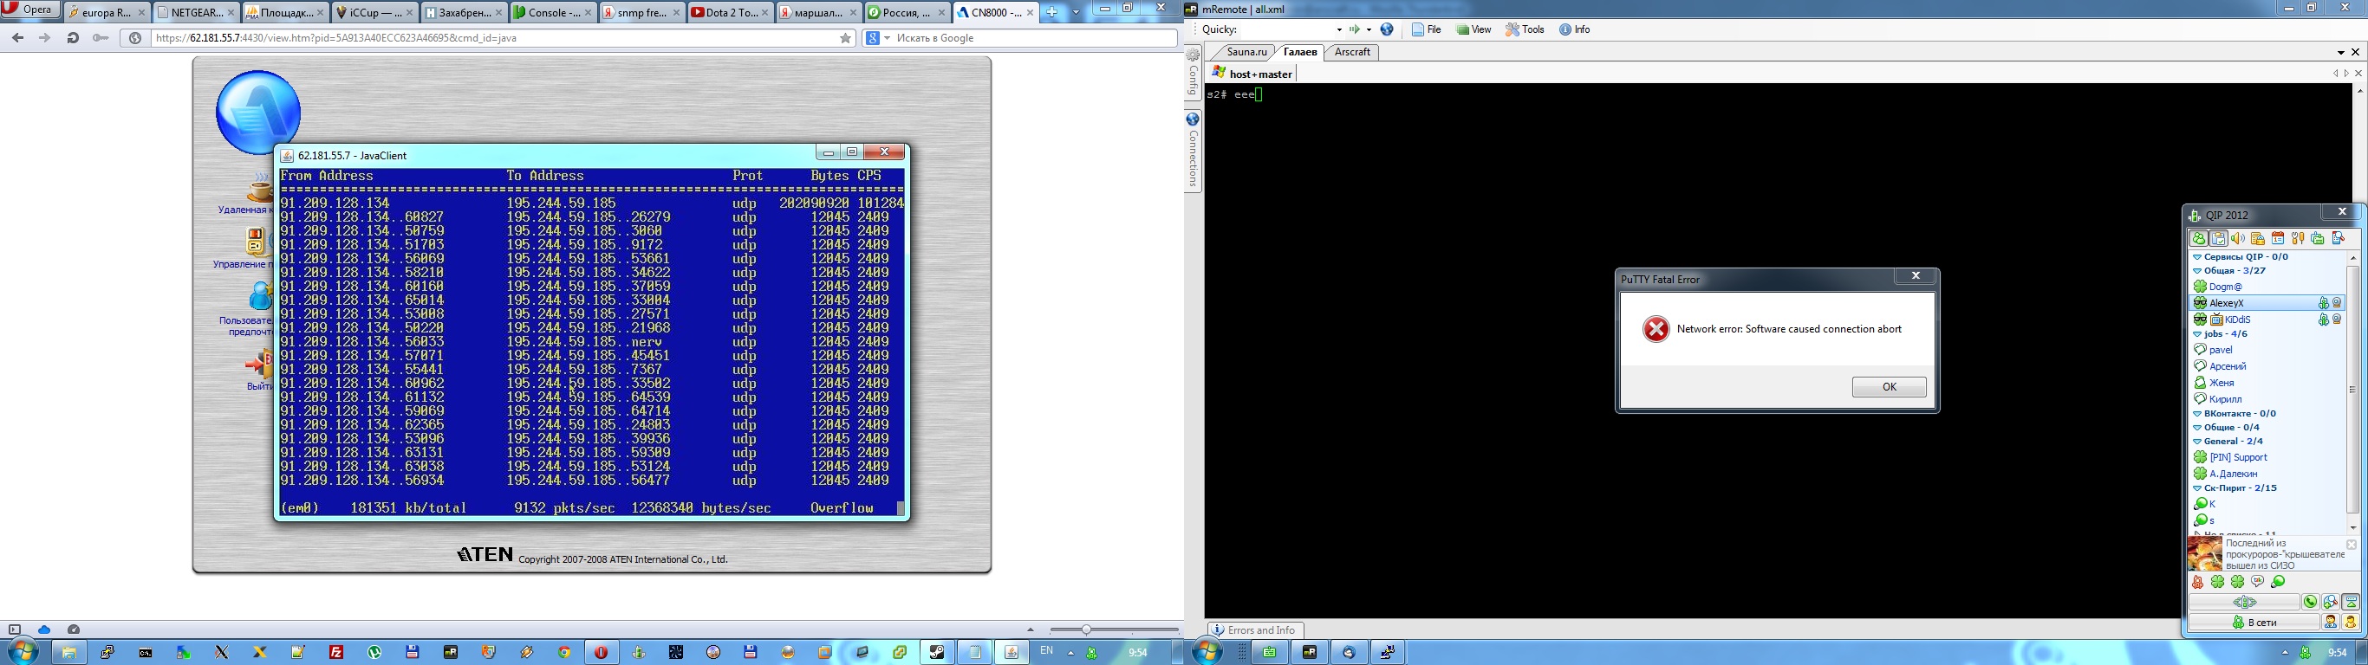Switch to the iCCup browser tab

[374, 12]
